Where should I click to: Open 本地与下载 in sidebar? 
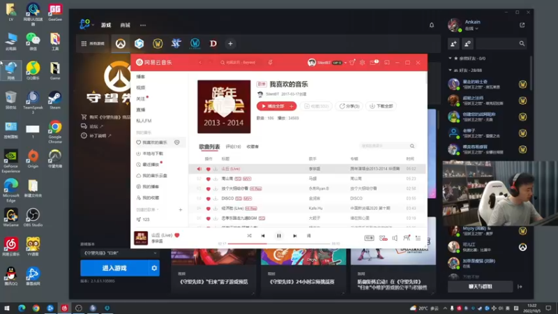153,154
